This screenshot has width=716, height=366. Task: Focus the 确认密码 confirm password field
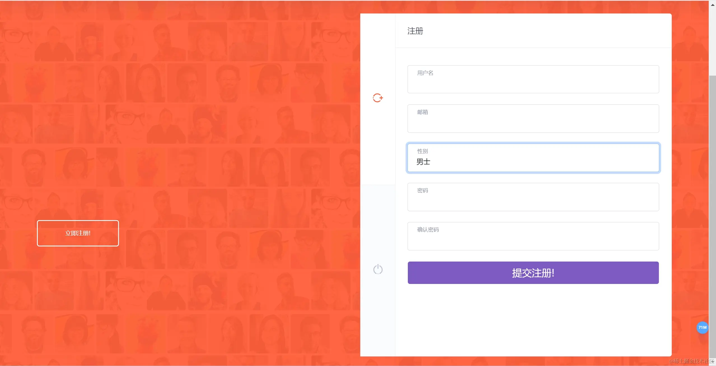(533, 236)
